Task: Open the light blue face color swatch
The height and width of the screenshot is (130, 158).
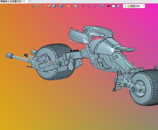Action: 113,6
